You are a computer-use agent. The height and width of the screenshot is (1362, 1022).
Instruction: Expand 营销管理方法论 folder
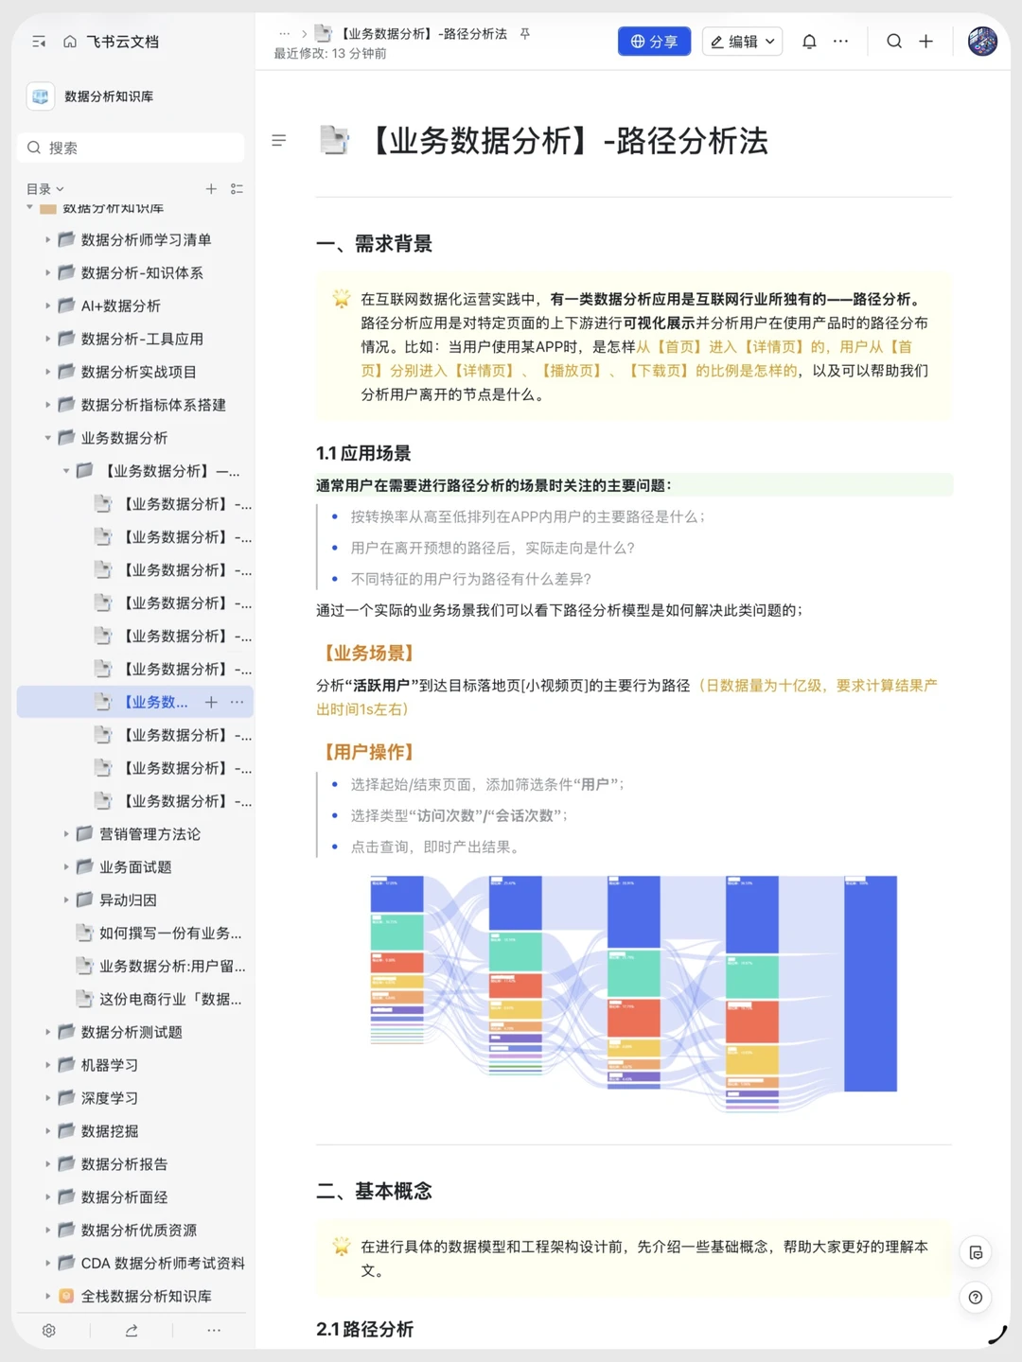pos(66,834)
